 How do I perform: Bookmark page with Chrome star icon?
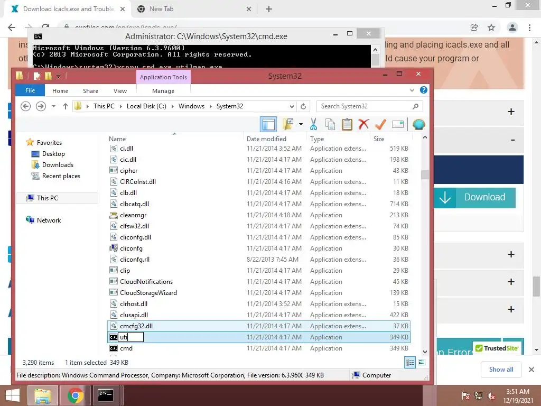pyautogui.click(x=491, y=27)
